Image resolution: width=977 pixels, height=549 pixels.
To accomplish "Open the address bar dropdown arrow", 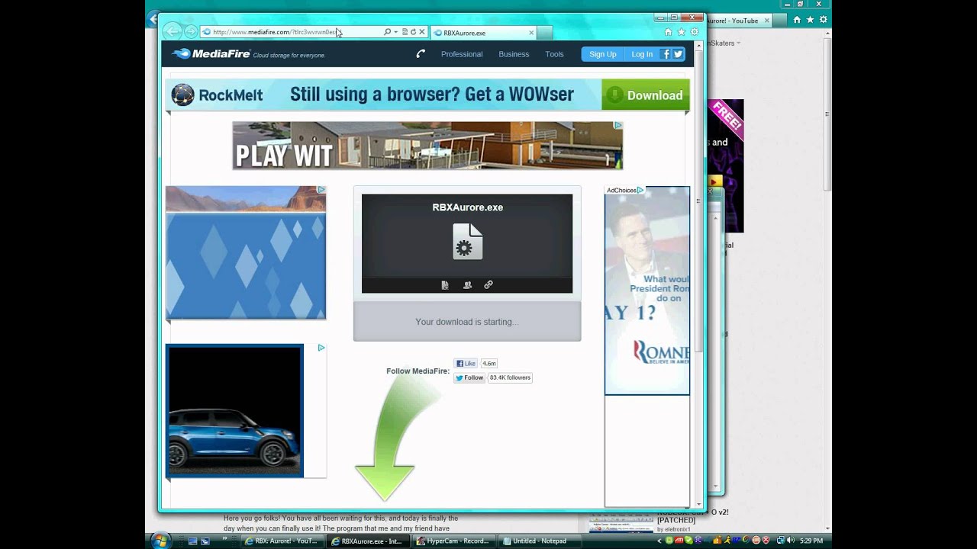I will (x=395, y=32).
